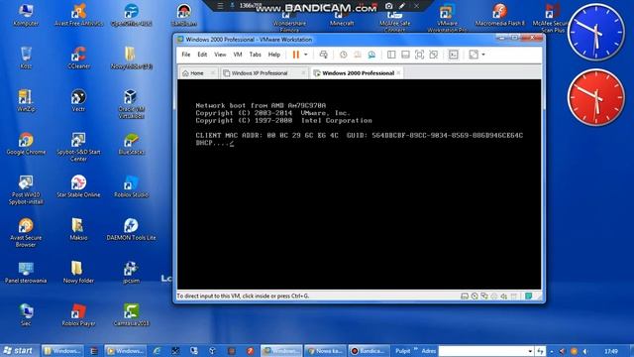Select the BlueStacks desktop icon
This screenshot has width=634, height=357.
click(x=131, y=144)
